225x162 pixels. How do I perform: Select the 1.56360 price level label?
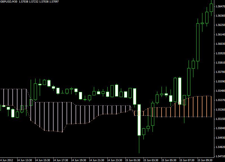tap(220, 15)
